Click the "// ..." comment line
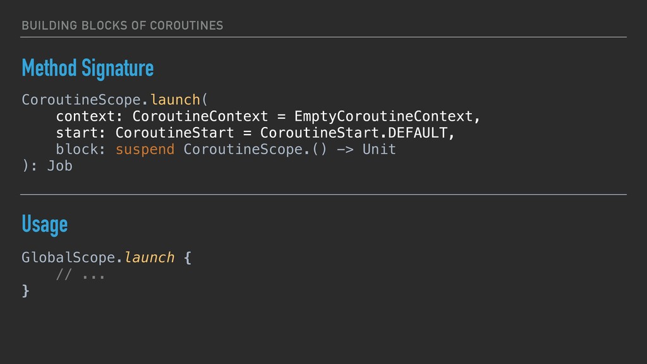 click(80, 274)
